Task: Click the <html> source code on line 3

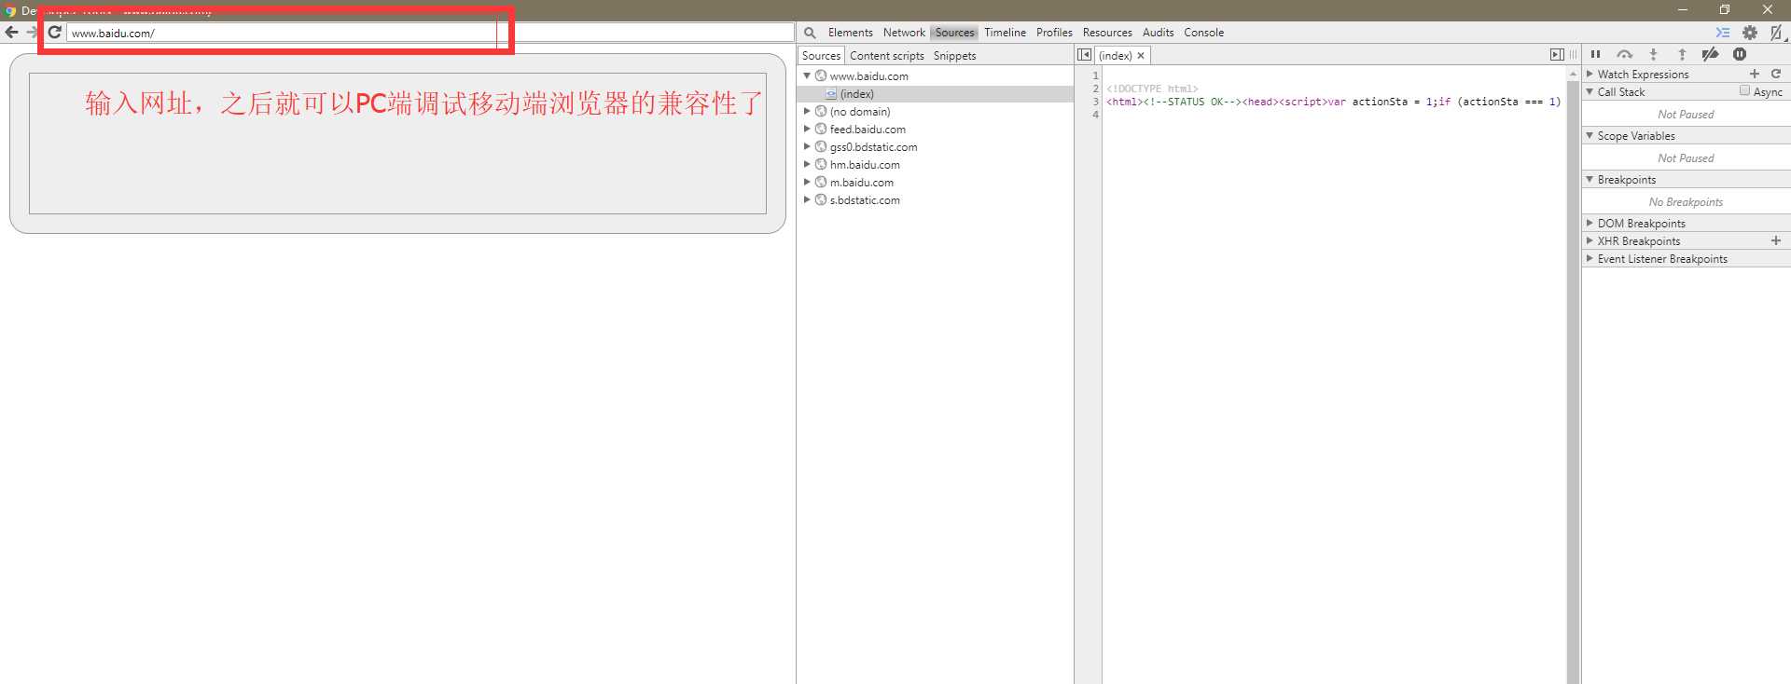Action: (1333, 102)
